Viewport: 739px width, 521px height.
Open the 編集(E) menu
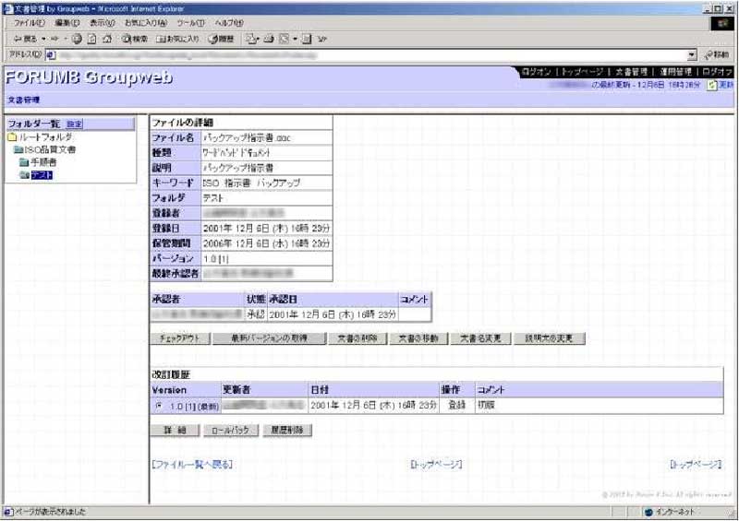(x=67, y=22)
